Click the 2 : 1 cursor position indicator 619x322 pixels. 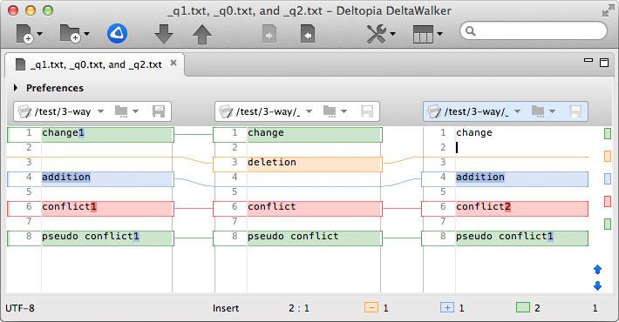[x=299, y=308]
